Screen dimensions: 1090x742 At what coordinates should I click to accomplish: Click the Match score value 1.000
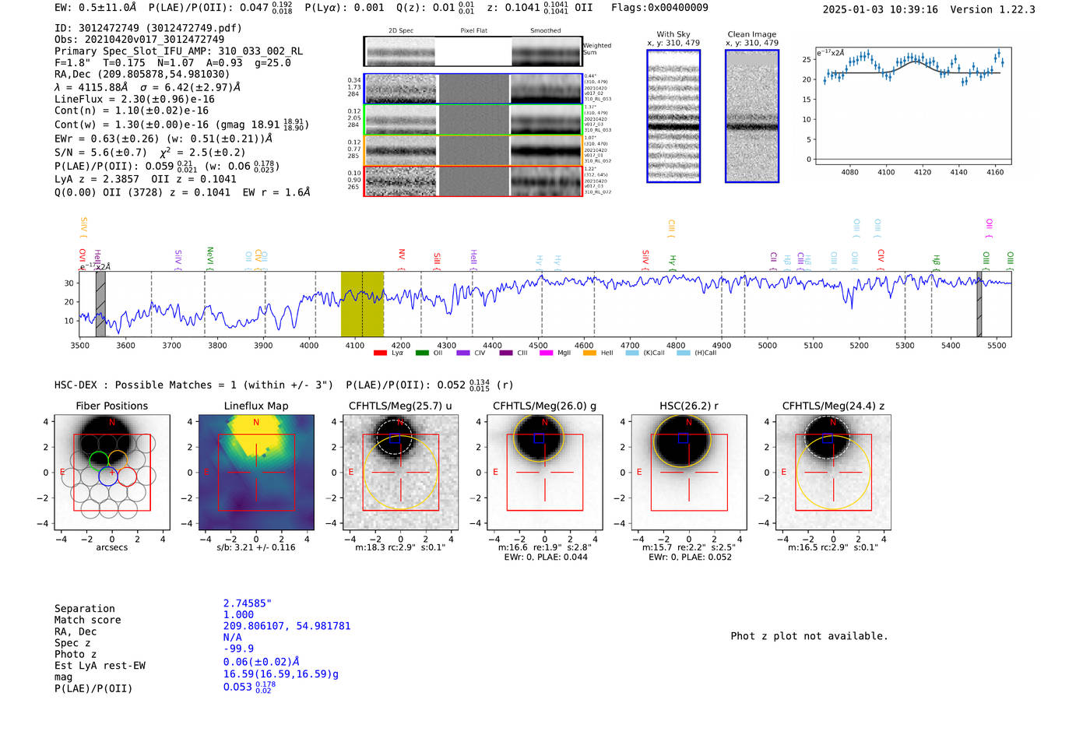238,614
